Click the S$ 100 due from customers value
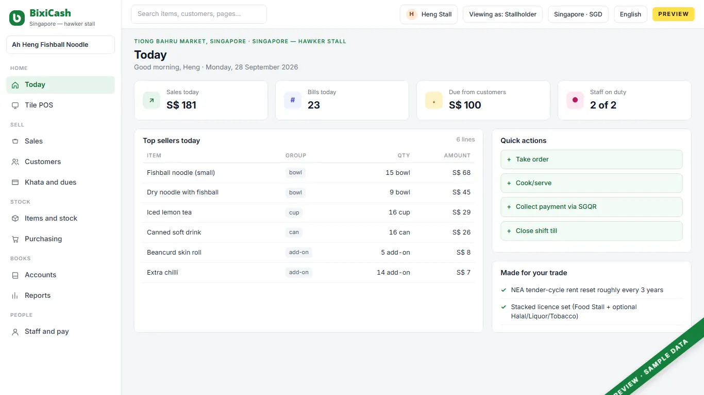704x395 pixels. (465, 105)
